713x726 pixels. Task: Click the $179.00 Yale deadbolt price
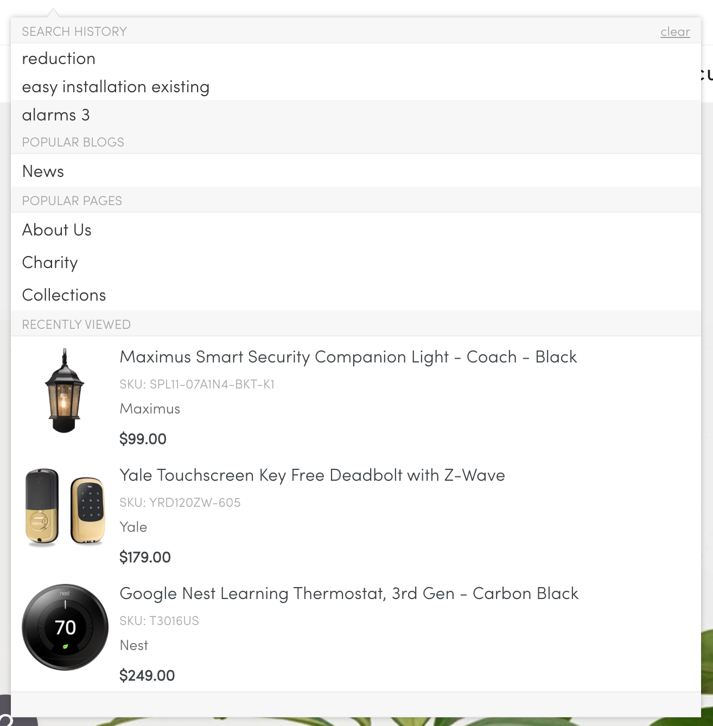tap(145, 557)
